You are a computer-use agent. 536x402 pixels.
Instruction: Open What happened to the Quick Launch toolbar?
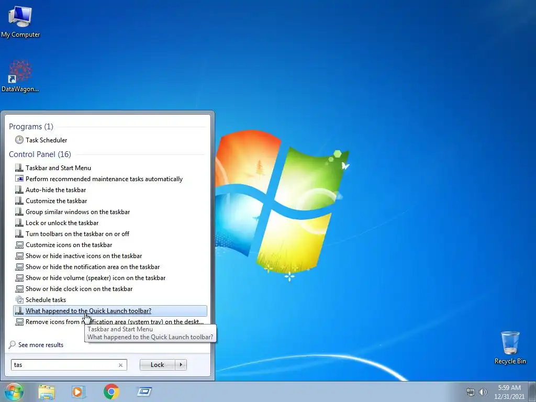[110, 311]
